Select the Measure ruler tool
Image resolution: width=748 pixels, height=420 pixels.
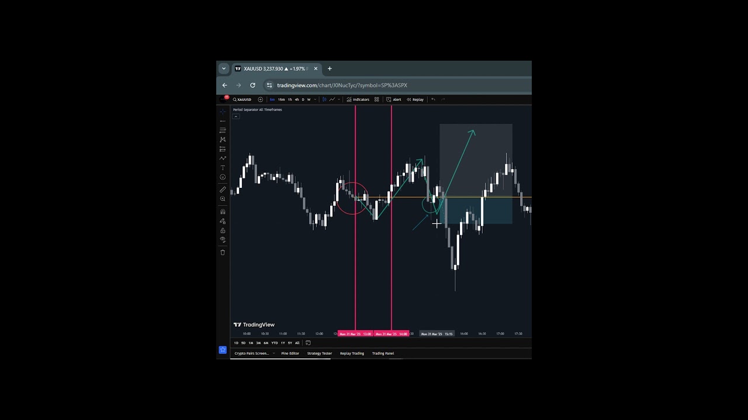(x=223, y=190)
